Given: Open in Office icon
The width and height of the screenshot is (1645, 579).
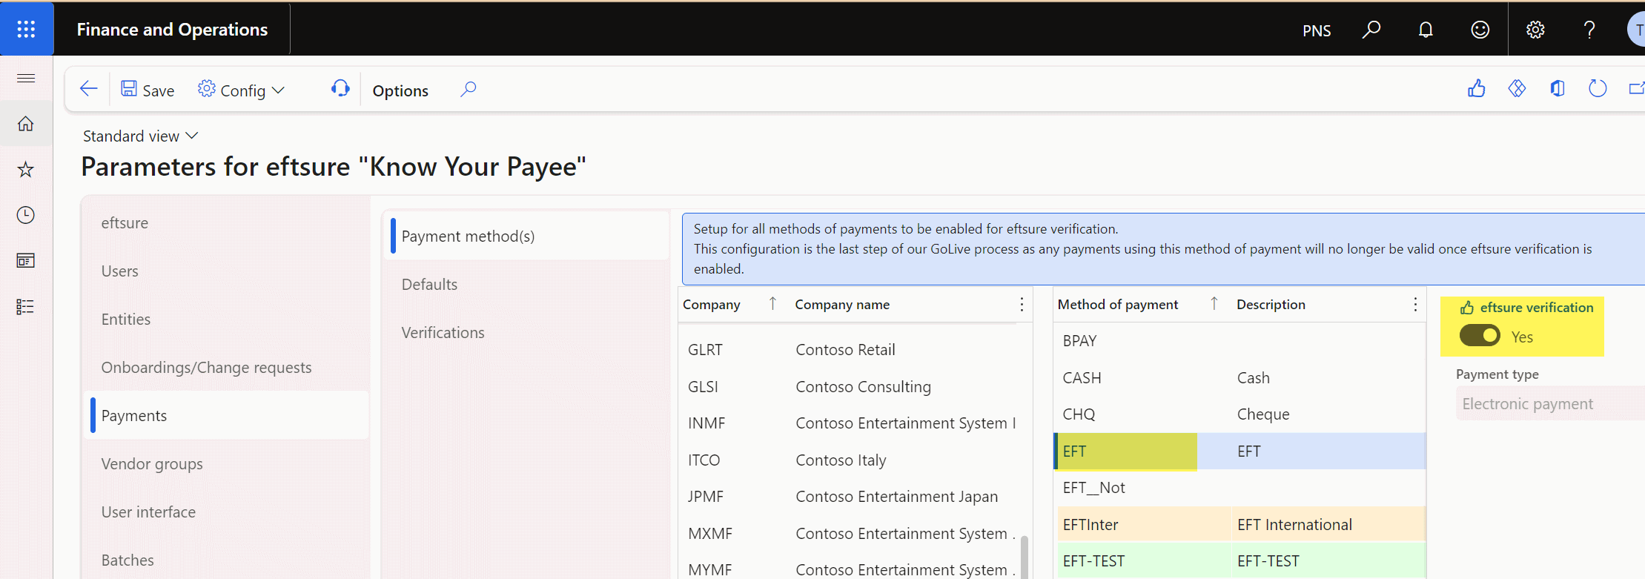Looking at the screenshot, I should [1558, 89].
